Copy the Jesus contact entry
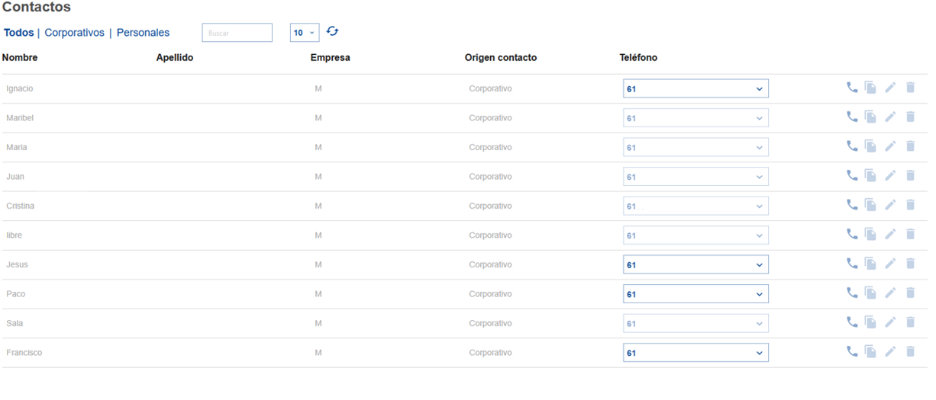Viewport: 936px width, 400px height. tap(870, 264)
